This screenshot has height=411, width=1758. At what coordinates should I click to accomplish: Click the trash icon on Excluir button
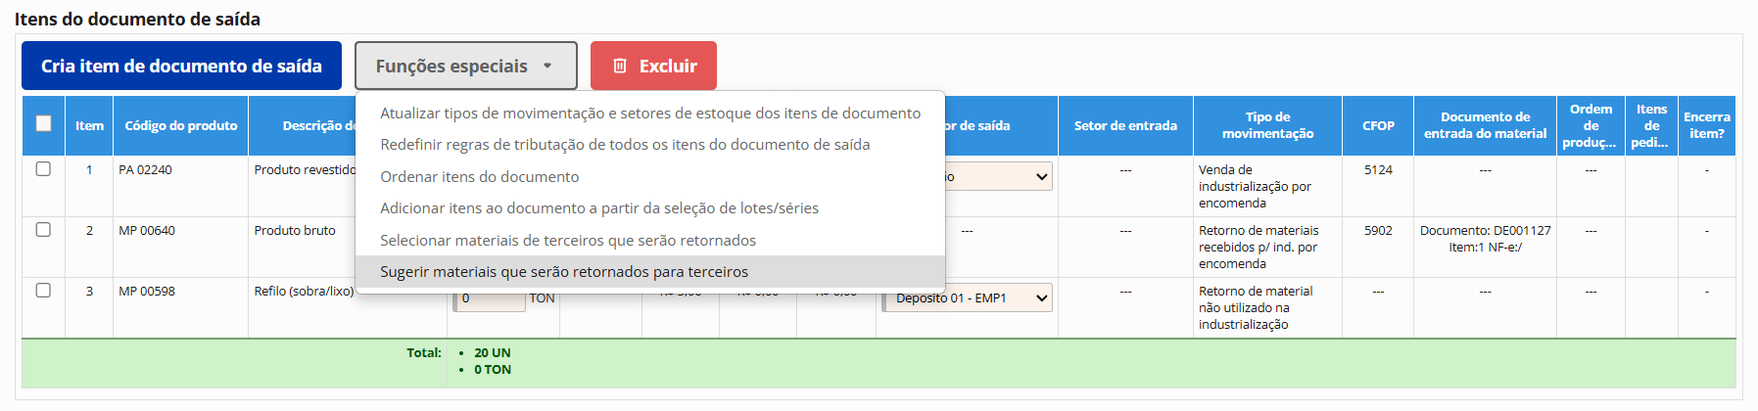619,66
